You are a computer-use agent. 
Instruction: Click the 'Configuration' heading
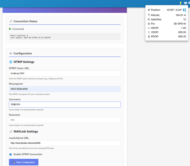[x=23, y=53]
